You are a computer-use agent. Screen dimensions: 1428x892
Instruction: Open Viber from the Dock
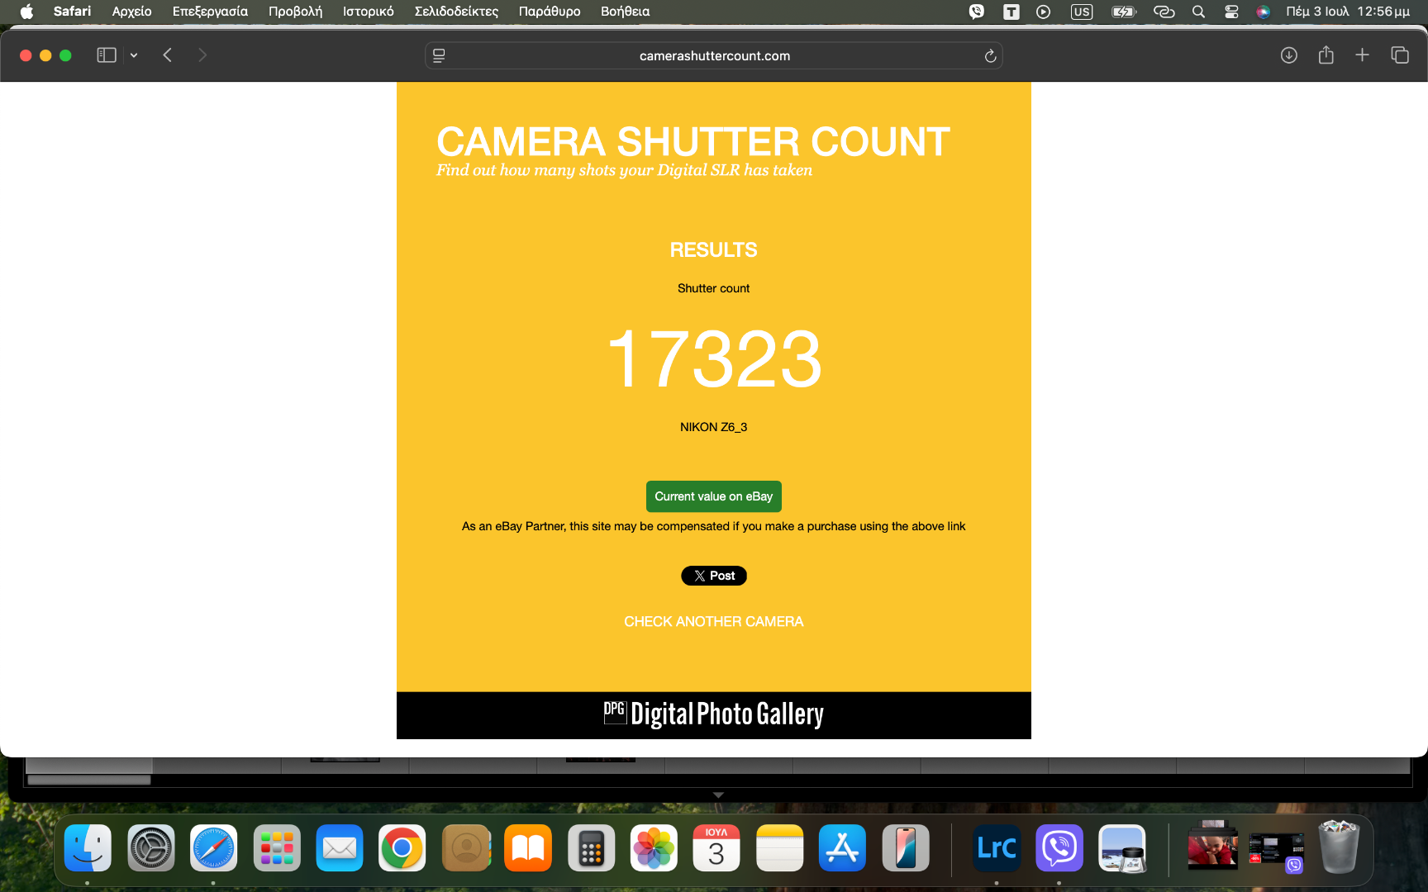[x=1059, y=848]
